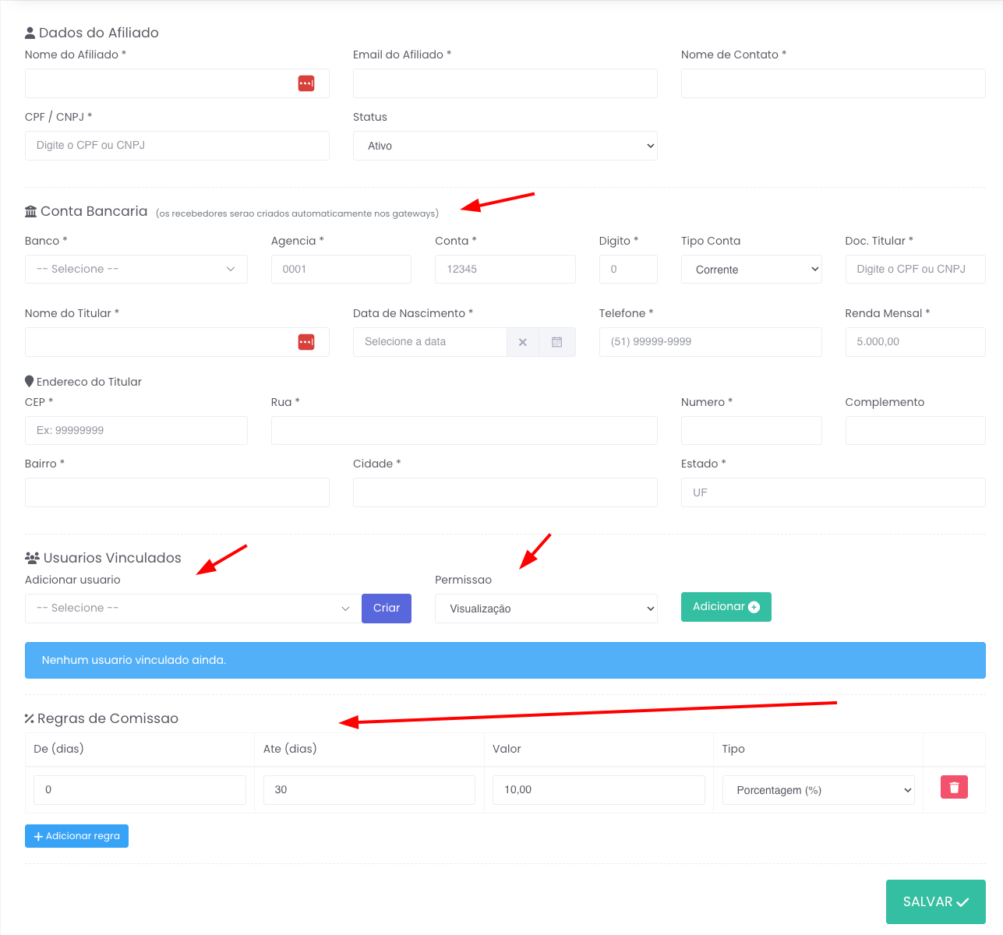
Task: Focus the Data de Nascimento date field
Action: coord(430,342)
